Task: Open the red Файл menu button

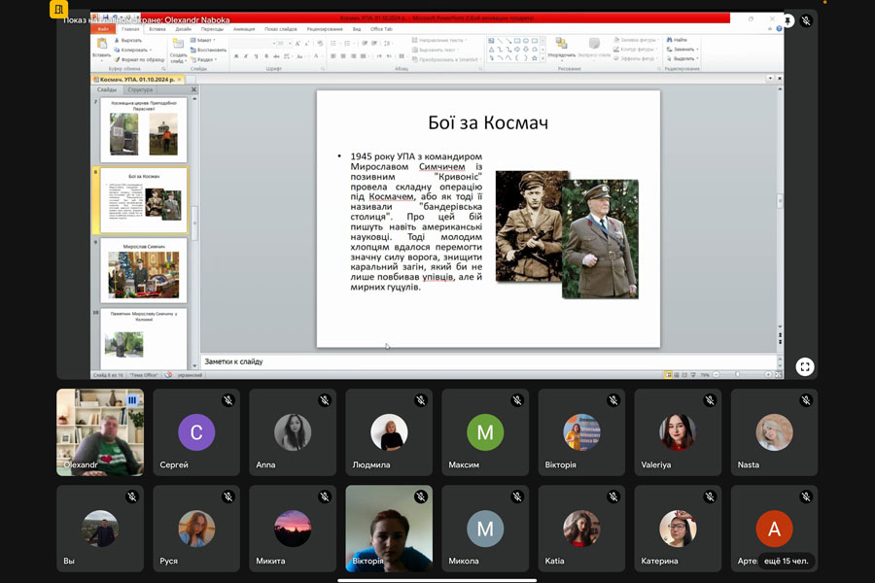Action: (104, 29)
